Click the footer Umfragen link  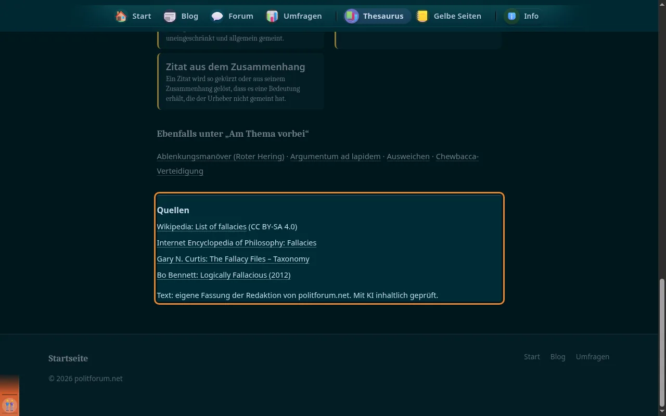pyautogui.click(x=592, y=357)
